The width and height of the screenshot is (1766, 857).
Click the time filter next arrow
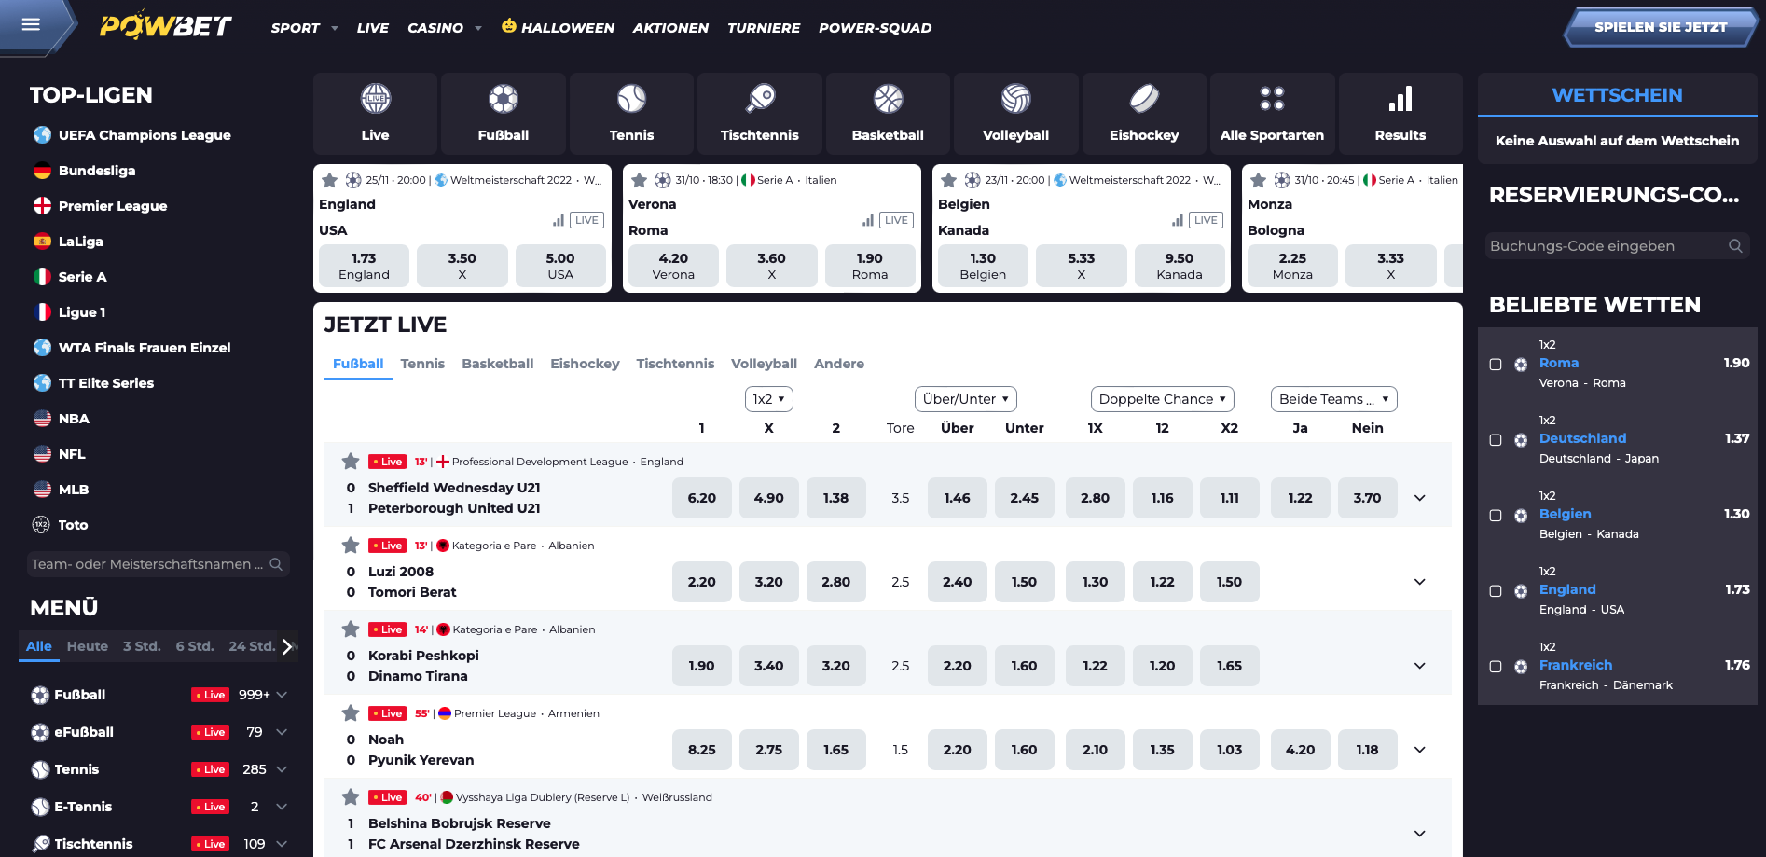click(287, 646)
